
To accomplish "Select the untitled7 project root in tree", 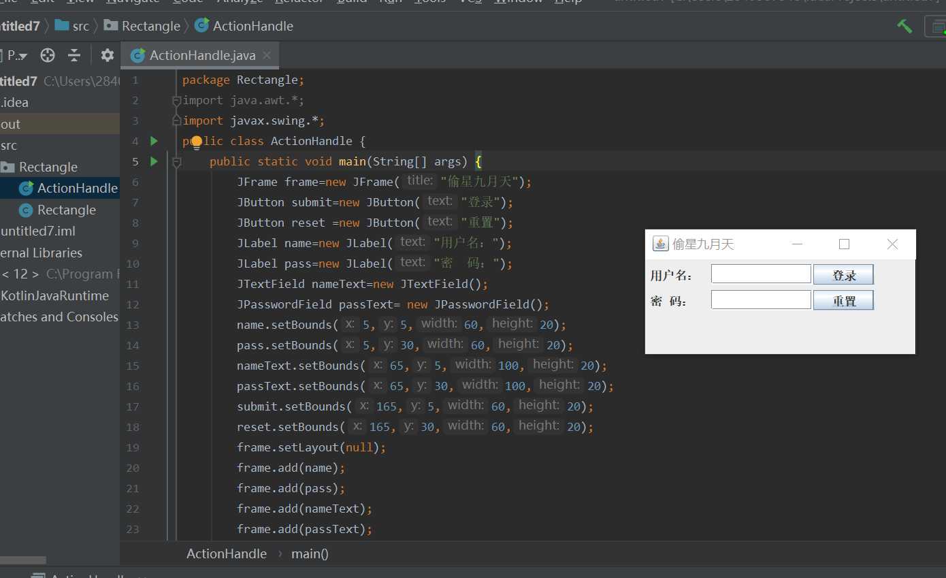I will point(60,81).
